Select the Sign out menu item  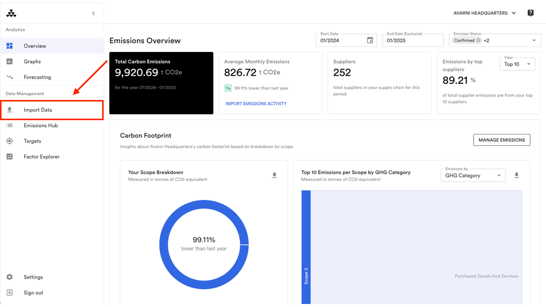(52, 293)
